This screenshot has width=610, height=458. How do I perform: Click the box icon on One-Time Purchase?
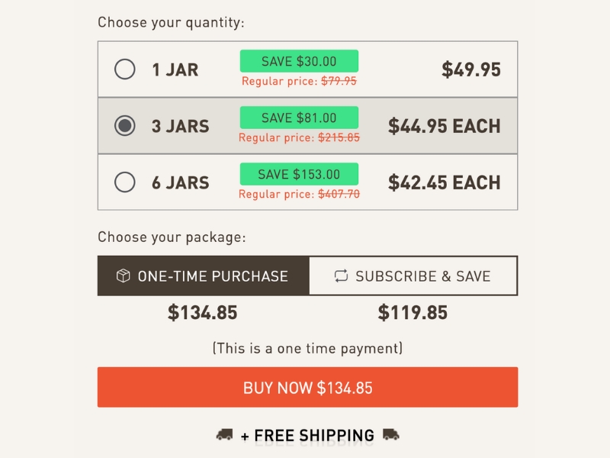click(123, 276)
